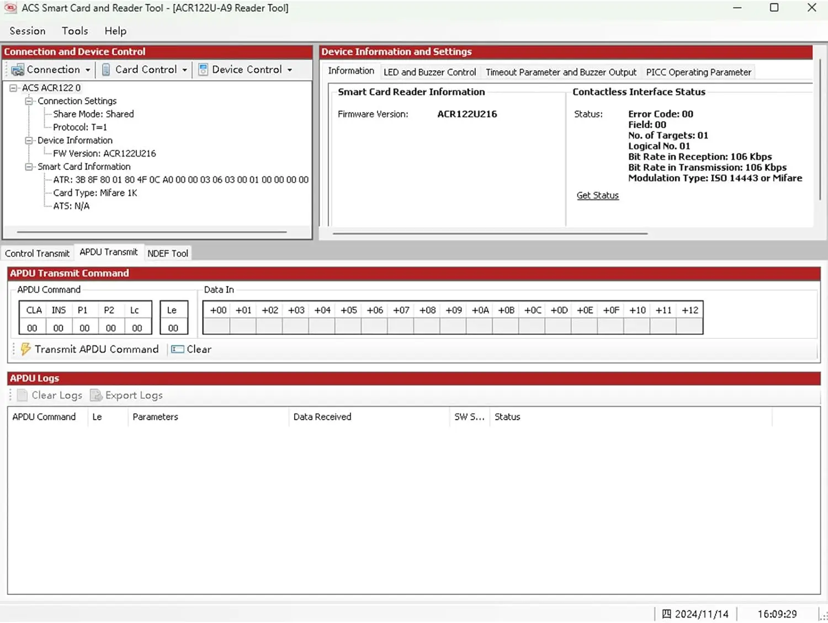Click the horizontal scrollbar in device tree panel
The height and width of the screenshot is (623, 828).
click(152, 232)
